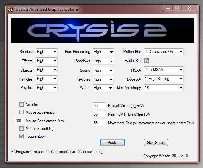Click the Near FoV input field
203x168 pixels.
tap(99, 114)
